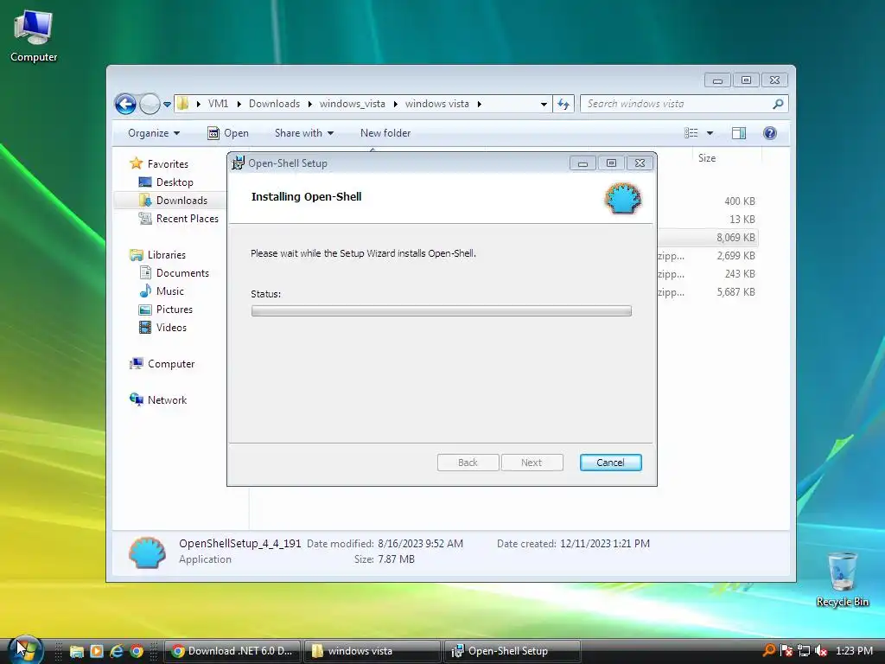Viewport: 885px width, 664px height.
Task: Click New folder in the toolbar
Action: (385, 133)
